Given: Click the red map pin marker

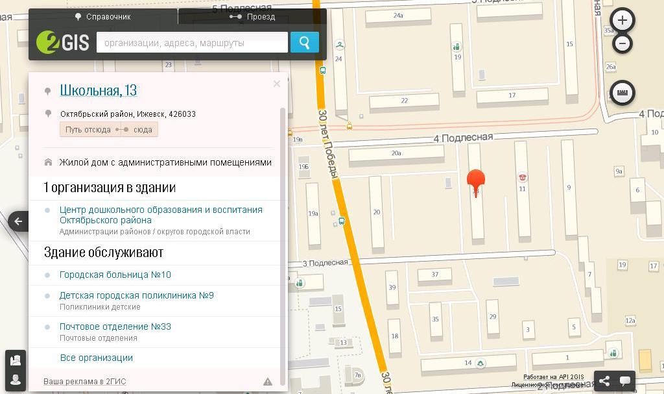Looking at the screenshot, I should [476, 182].
